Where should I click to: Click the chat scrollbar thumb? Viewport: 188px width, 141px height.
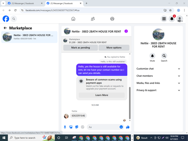[x=130, y=103]
